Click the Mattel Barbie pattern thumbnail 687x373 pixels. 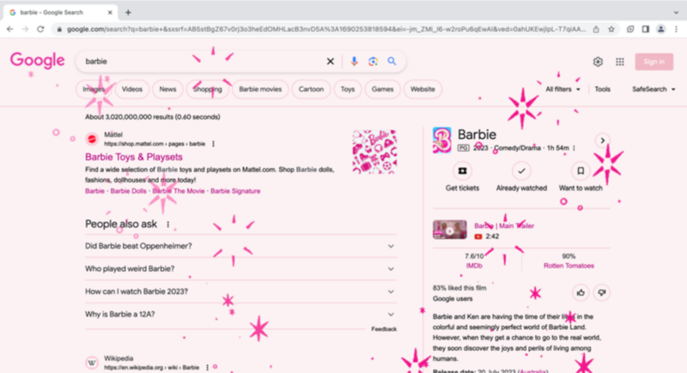(x=374, y=152)
